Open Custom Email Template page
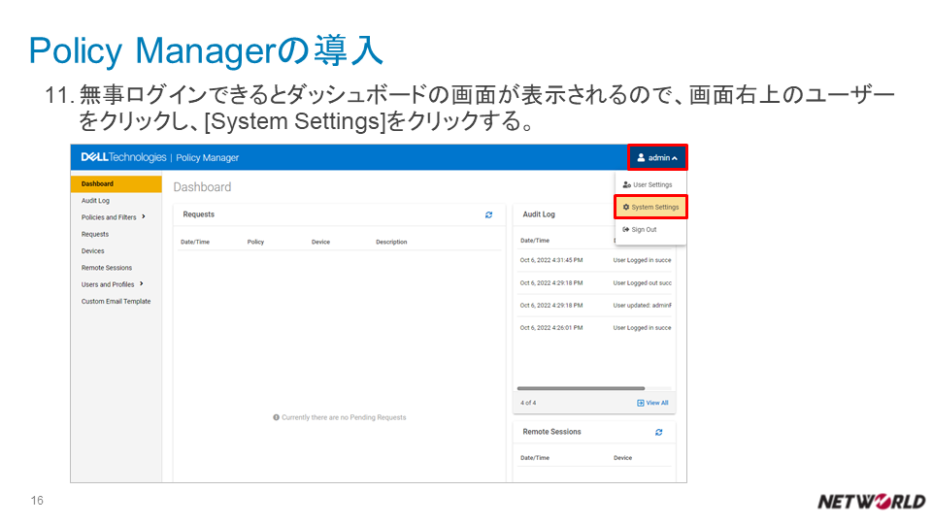The height and width of the screenshot is (524, 932). pyautogui.click(x=116, y=301)
